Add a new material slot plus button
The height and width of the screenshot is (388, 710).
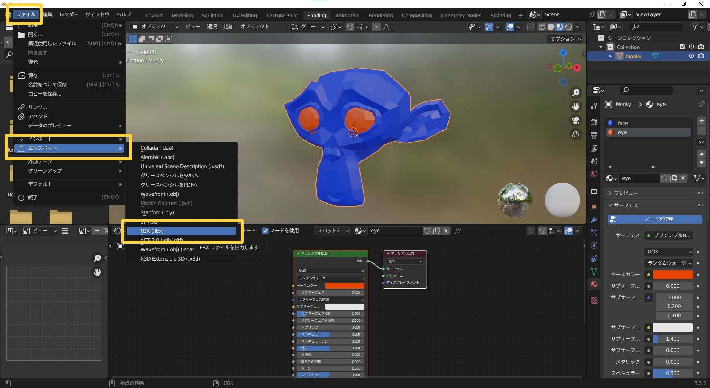click(701, 121)
